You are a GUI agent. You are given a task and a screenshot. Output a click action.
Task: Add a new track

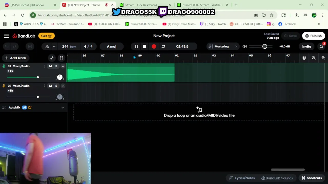pyautogui.click(x=16, y=58)
